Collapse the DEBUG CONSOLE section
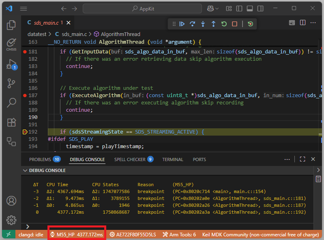 pos(26,170)
